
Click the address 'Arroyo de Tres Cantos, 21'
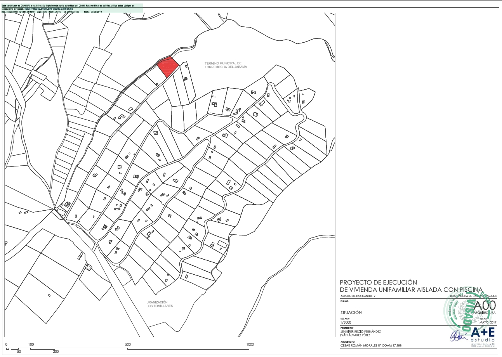(358, 296)
